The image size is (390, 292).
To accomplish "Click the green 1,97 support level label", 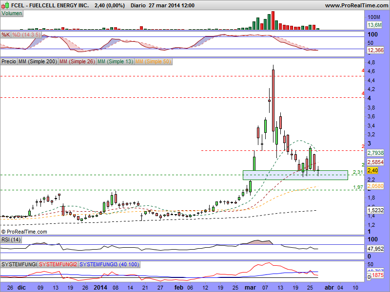I will (x=358, y=187).
